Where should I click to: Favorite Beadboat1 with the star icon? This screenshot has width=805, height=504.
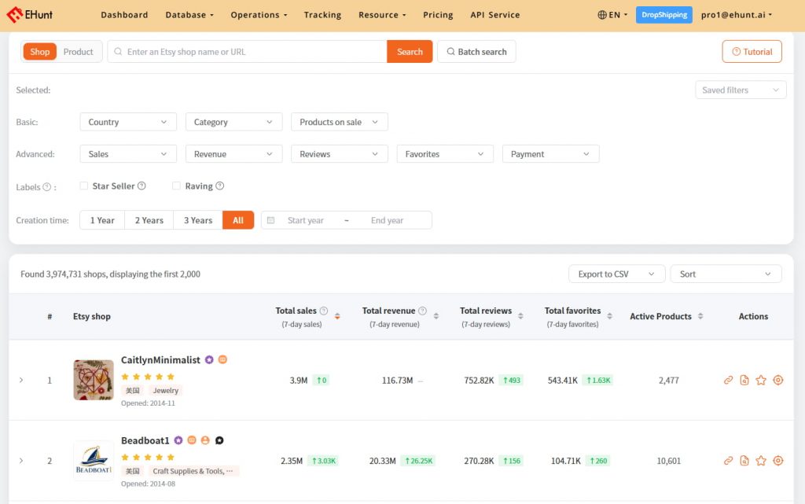[x=761, y=461]
